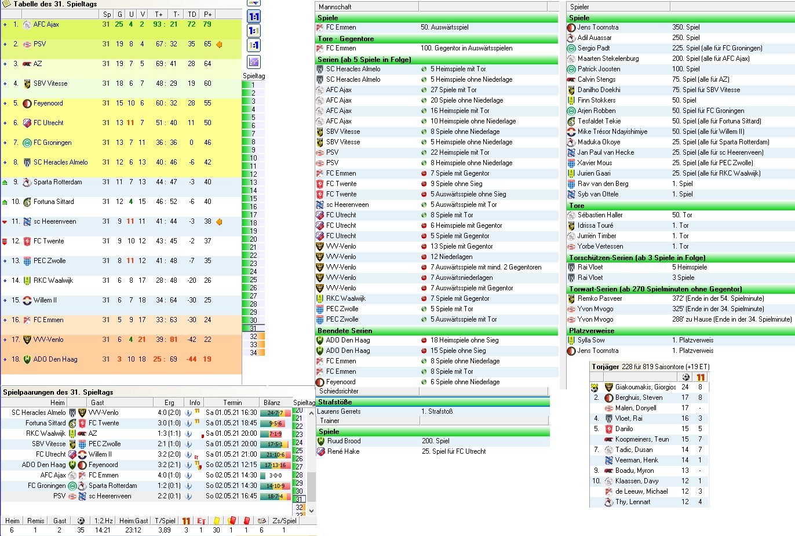
Task: Click the Bilanz bar for SBV Vitesse vs PEC Zwolle
Action: click(275, 444)
